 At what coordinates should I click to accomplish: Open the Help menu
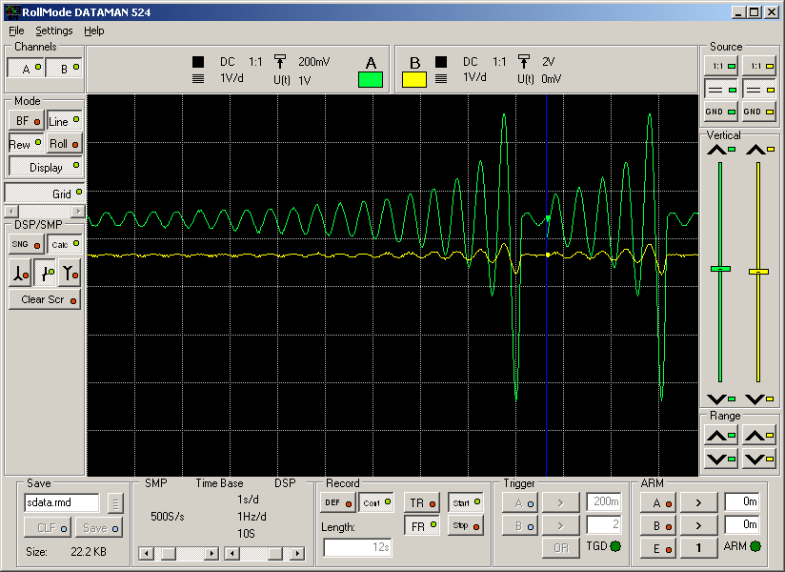click(x=94, y=31)
